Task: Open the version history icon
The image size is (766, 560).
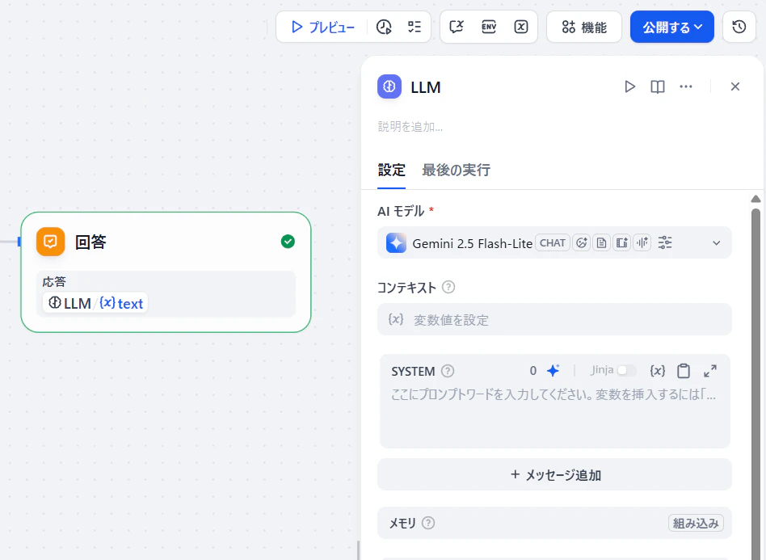Action: click(739, 27)
